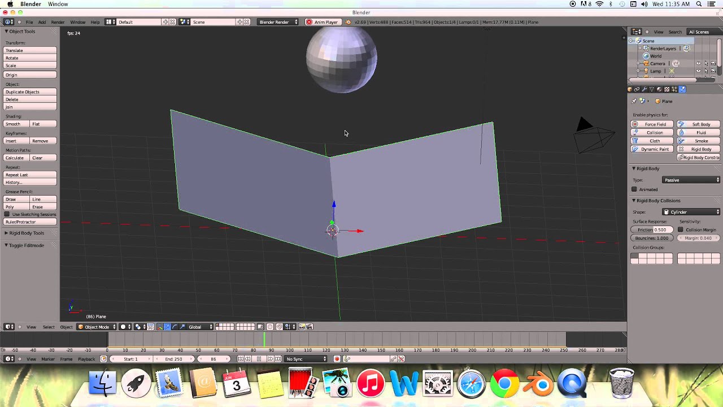Pause the animation playback
The height and width of the screenshot is (407, 723).
coord(259,359)
